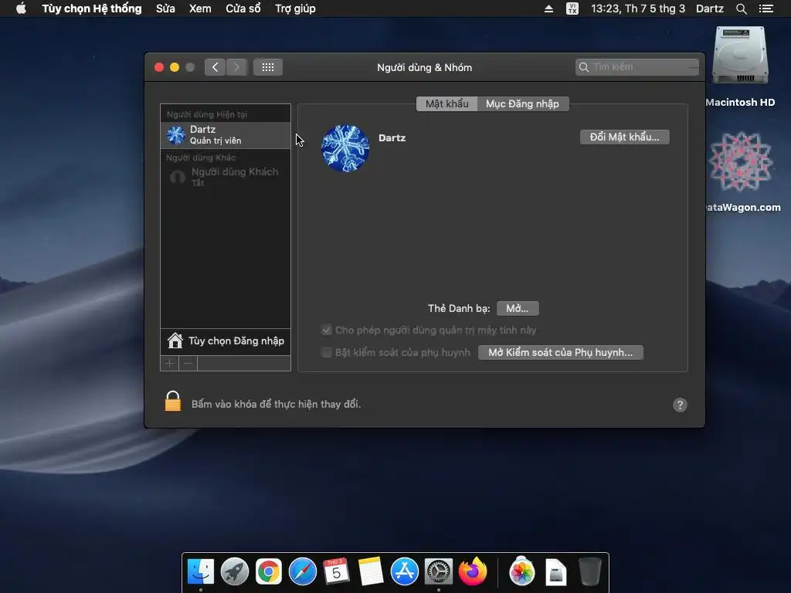791x593 pixels.
Task: Open the Sửa menu
Action: [165, 8]
